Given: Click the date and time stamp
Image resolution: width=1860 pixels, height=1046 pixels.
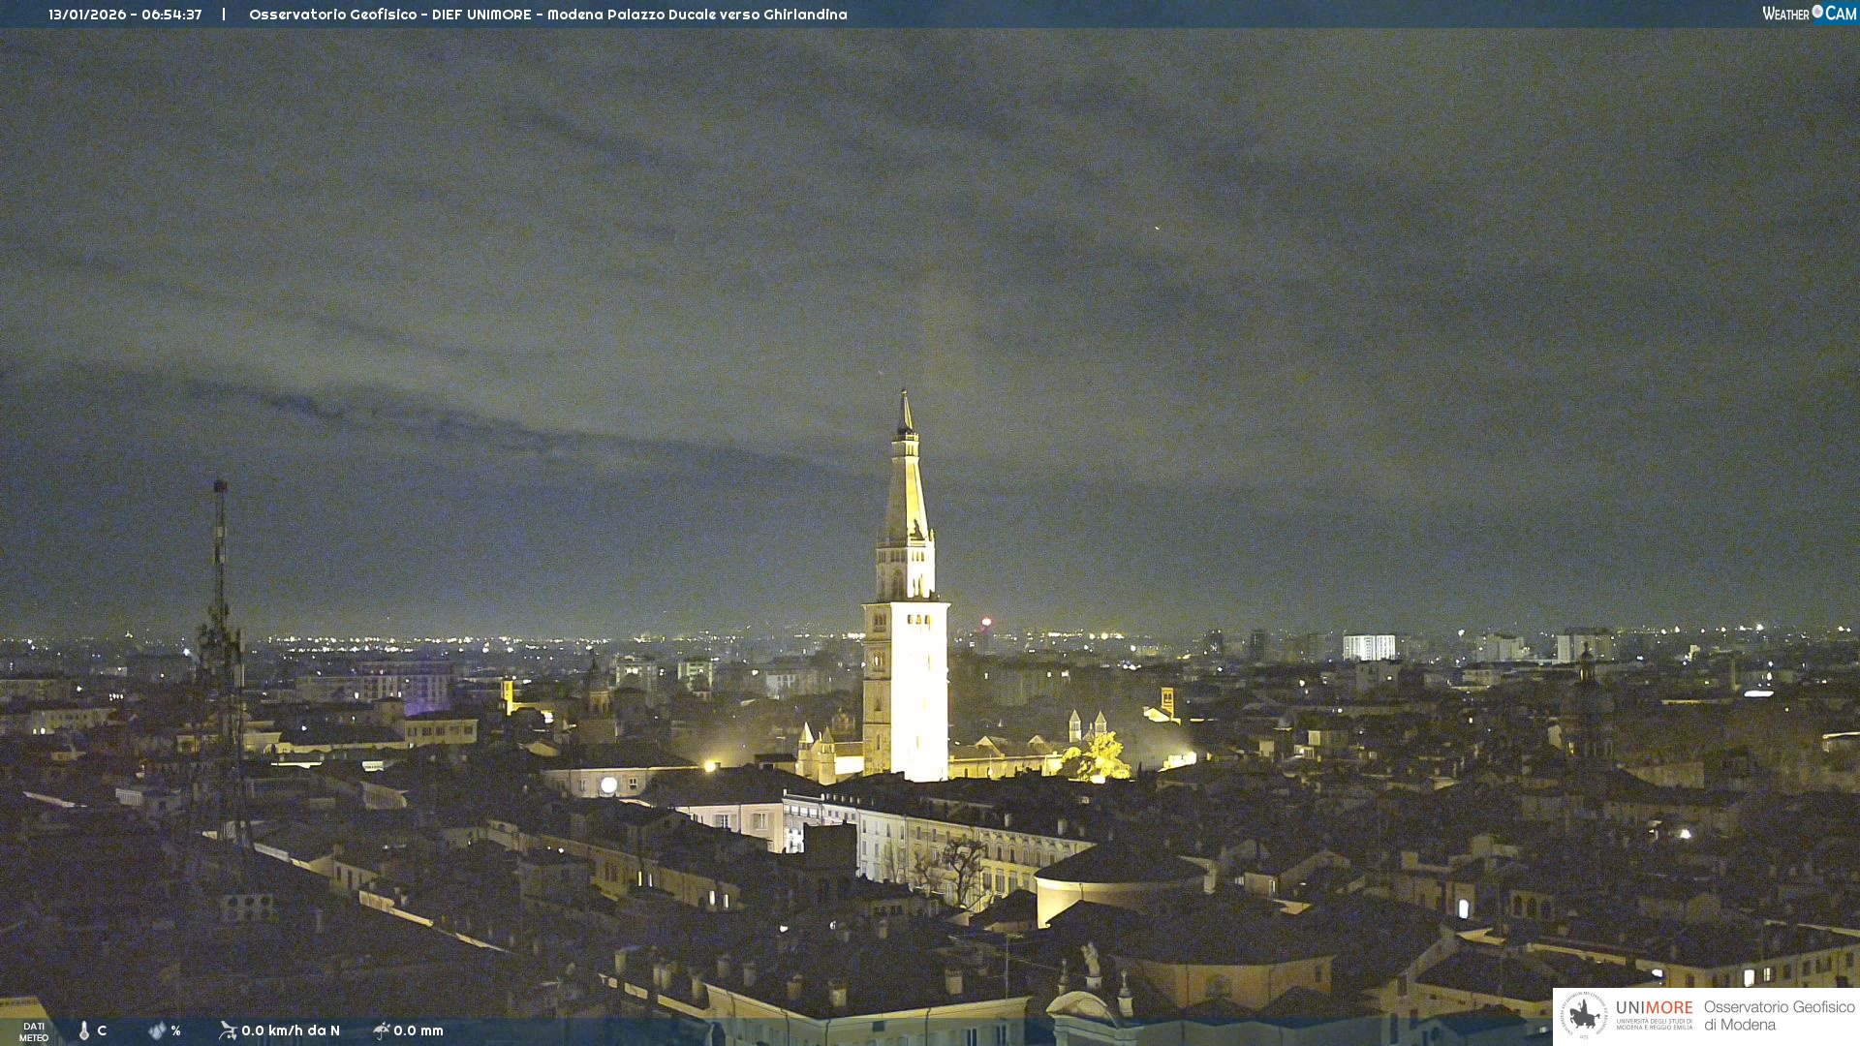Looking at the screenshot, I should click(125, 15).
